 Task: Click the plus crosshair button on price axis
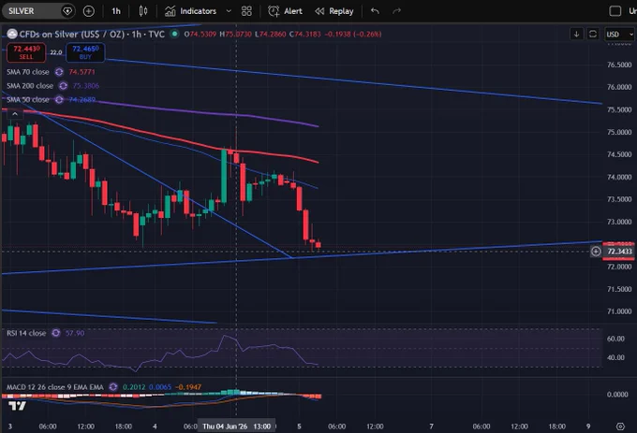tap(596, 252)
